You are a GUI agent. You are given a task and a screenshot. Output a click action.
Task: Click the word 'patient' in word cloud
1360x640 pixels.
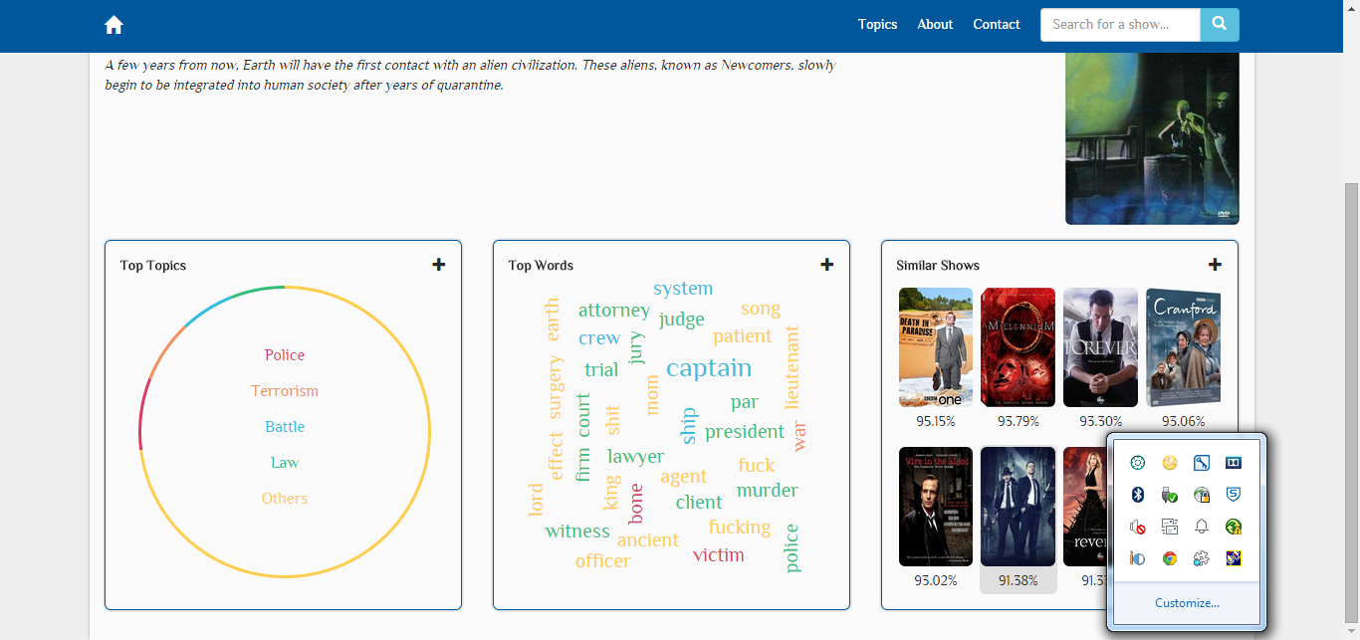point(743,335)
